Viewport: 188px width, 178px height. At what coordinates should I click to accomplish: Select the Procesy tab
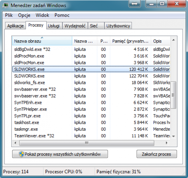(x=36, y=25)
